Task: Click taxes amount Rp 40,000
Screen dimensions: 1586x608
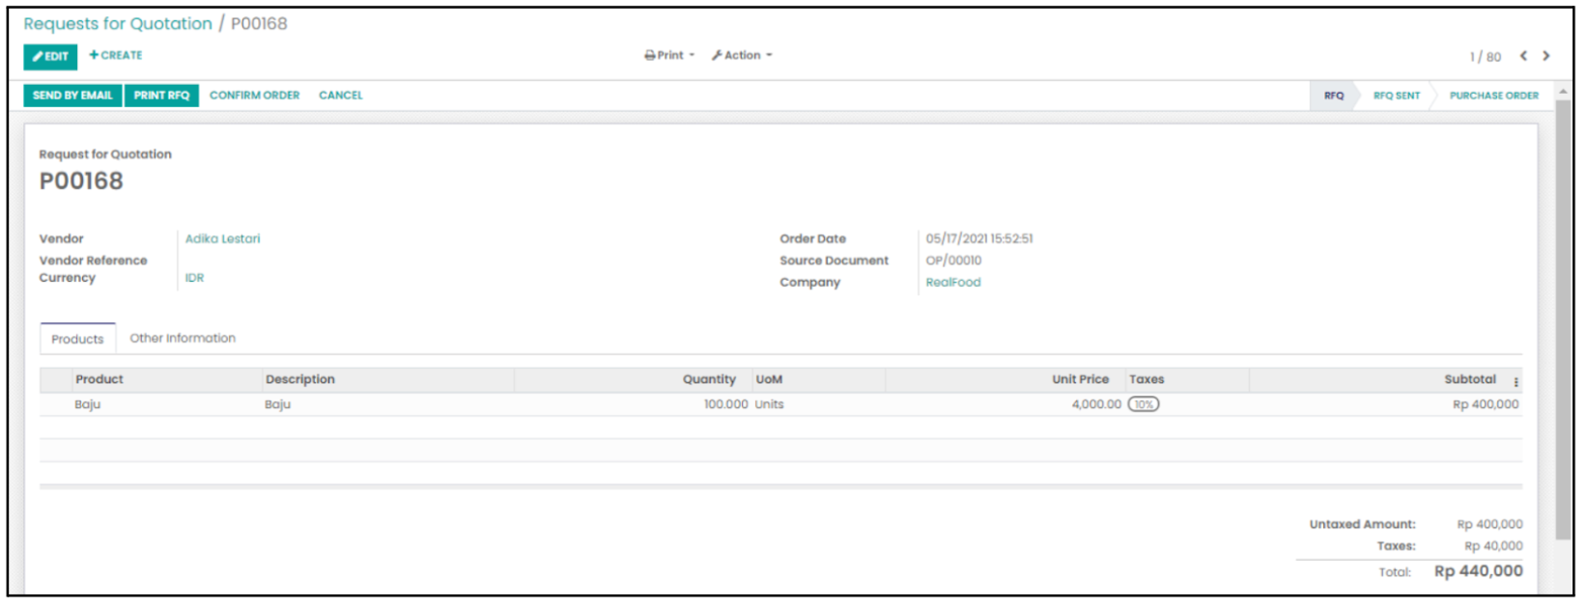Action: 1493,546
